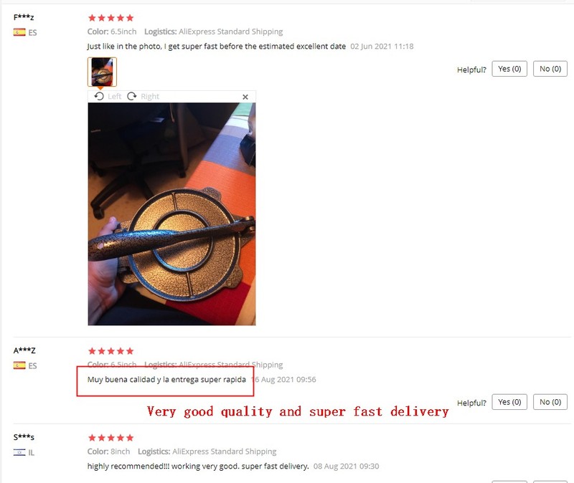Select the reviewer name S***s

[24, 437]
